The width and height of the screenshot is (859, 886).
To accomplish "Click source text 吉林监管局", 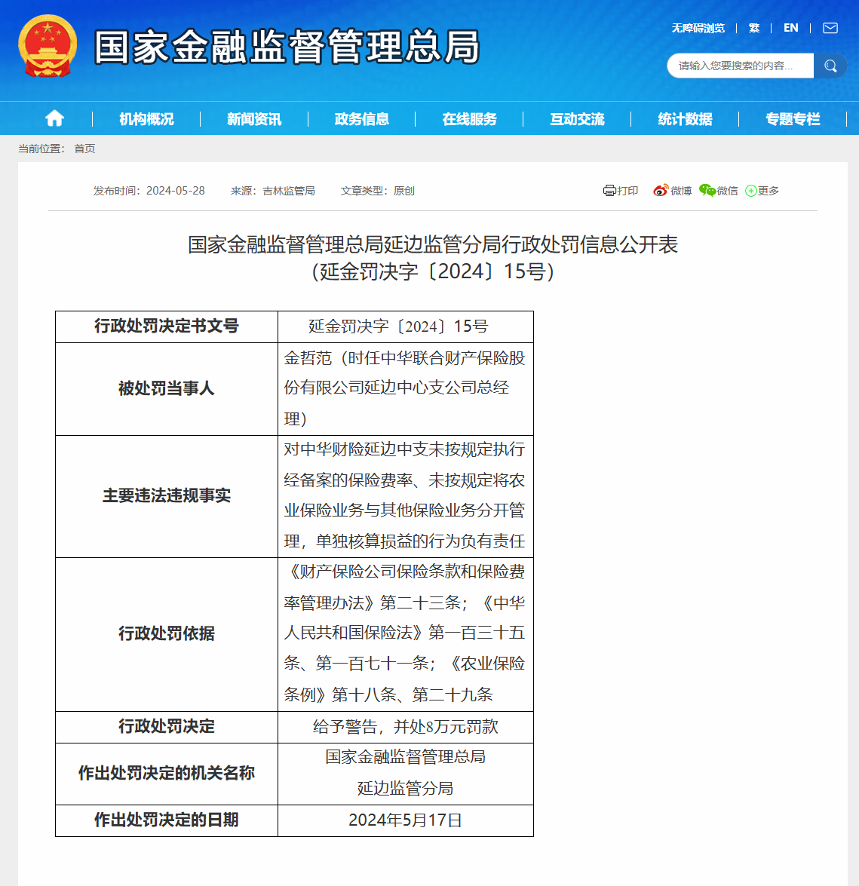I will pos(289,191).
